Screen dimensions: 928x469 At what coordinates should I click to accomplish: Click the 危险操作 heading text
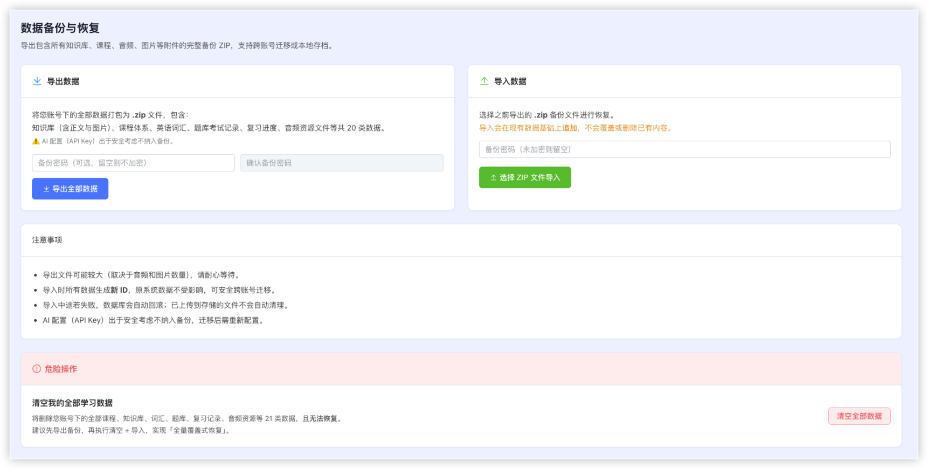pos(61,369)
